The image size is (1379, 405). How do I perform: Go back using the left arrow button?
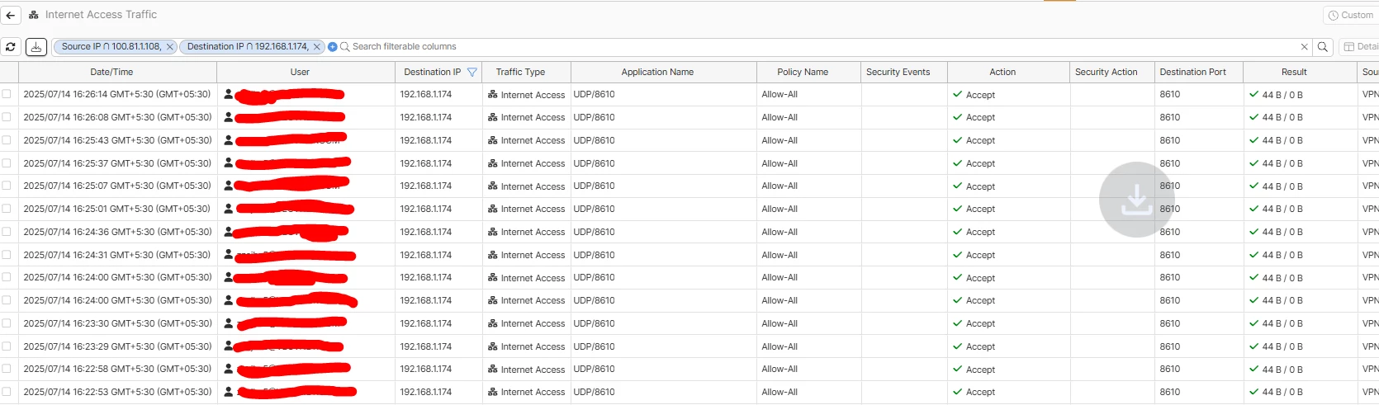[11, 15]
